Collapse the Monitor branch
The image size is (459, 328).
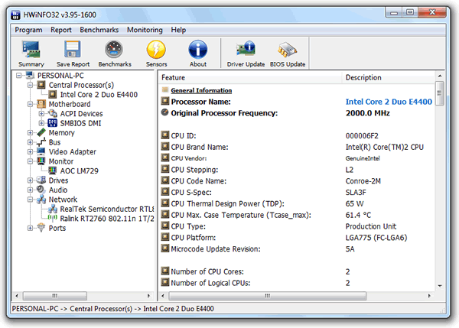pos(30,161)
